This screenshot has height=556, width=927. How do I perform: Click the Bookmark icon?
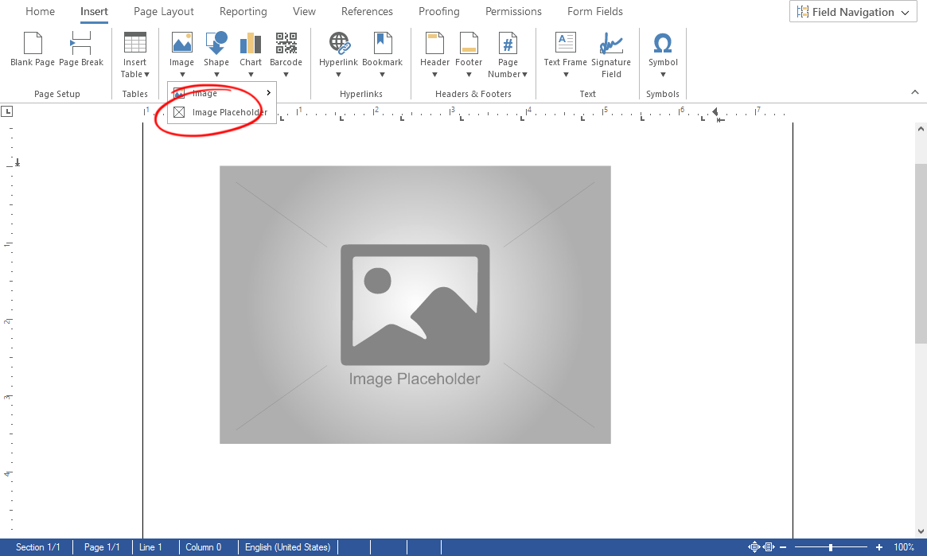coord(382,43)
